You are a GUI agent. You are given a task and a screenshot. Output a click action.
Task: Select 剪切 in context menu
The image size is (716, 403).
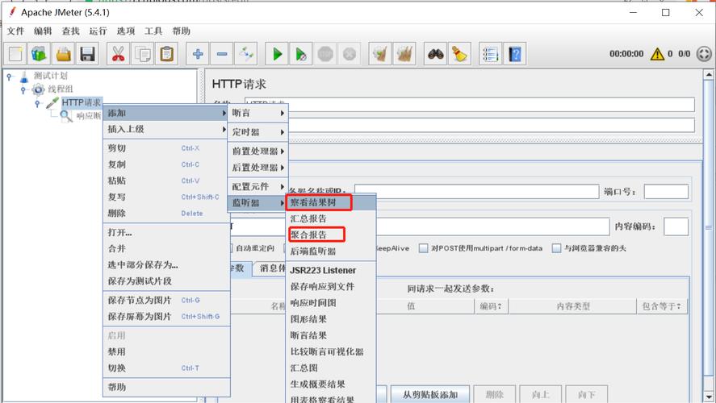click(x=165, y=148)
